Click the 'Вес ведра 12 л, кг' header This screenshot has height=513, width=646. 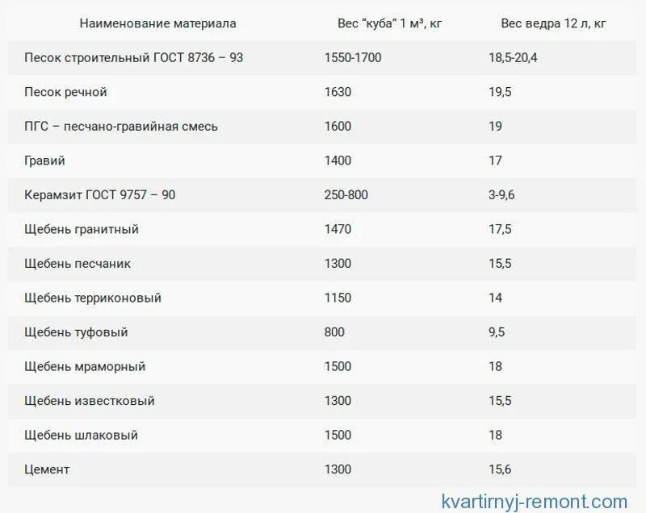[553, 23]
